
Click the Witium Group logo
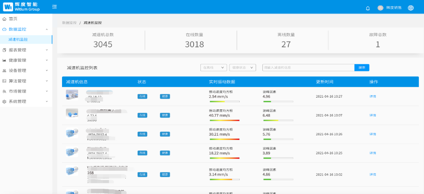tap(21, 7)
